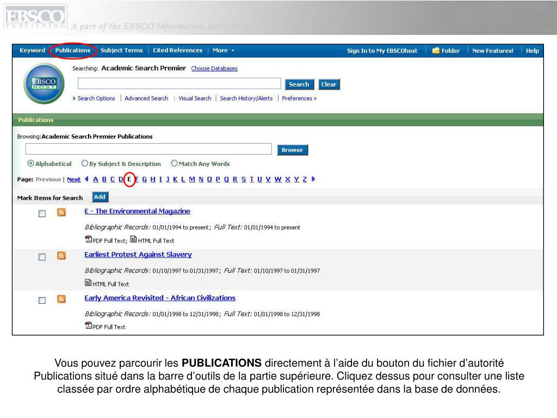557x418 pixels.
Task: Click RSS icon for Earliest Protest Against Slavery
Action: (x=61, y=256)
